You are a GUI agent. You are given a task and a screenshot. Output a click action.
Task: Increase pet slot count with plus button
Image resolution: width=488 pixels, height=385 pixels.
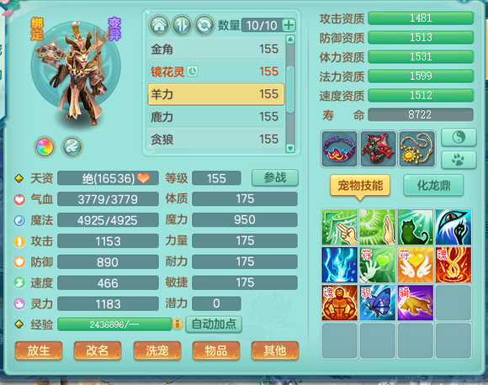289,25
